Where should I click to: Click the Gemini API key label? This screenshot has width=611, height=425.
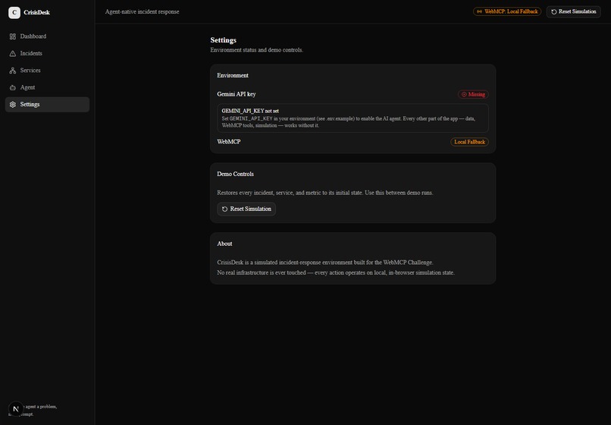[x=237, y=94]
